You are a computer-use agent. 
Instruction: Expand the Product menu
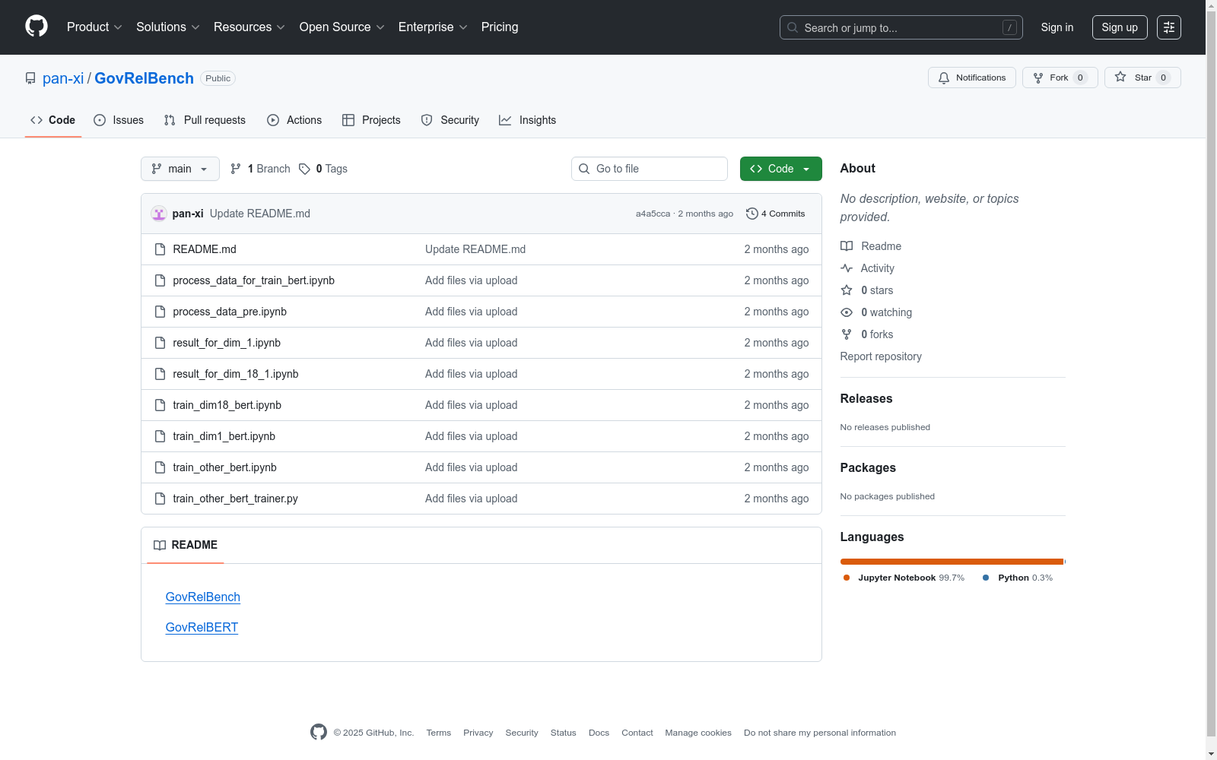pyautogui.click(x=94, y=27)
